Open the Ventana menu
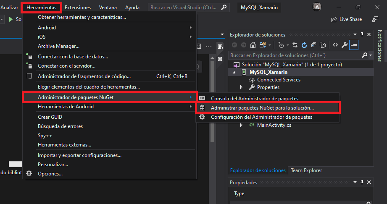 tap(108, 8)
